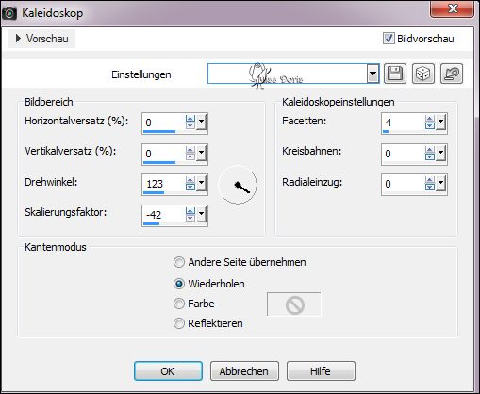
Task: Toggle the Bildvorschau checkbox
Action: 389,39
